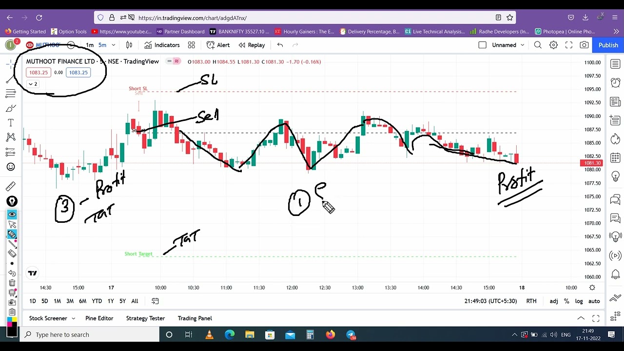Create an Alert
624x351 pixels.
coord(218,45)
